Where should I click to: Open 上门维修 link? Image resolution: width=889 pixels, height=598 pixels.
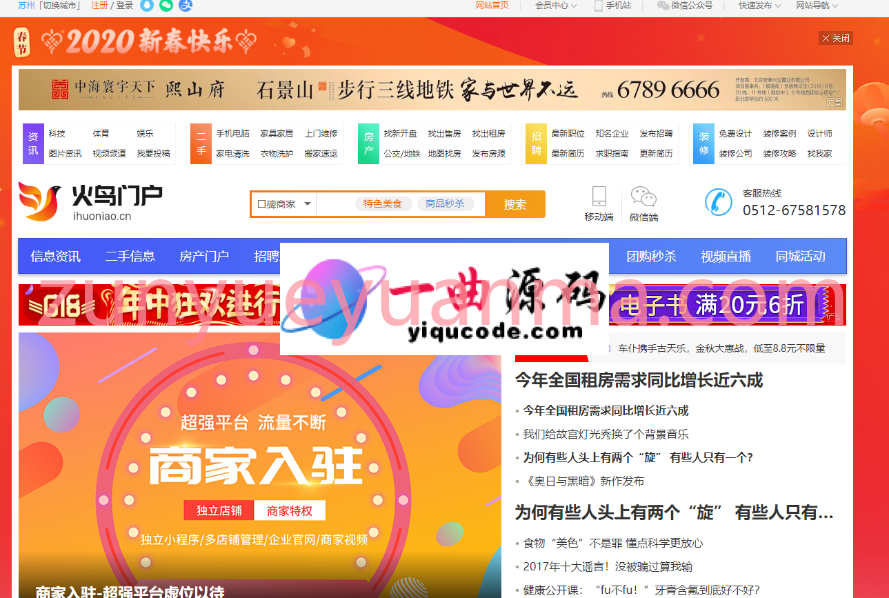321,134
